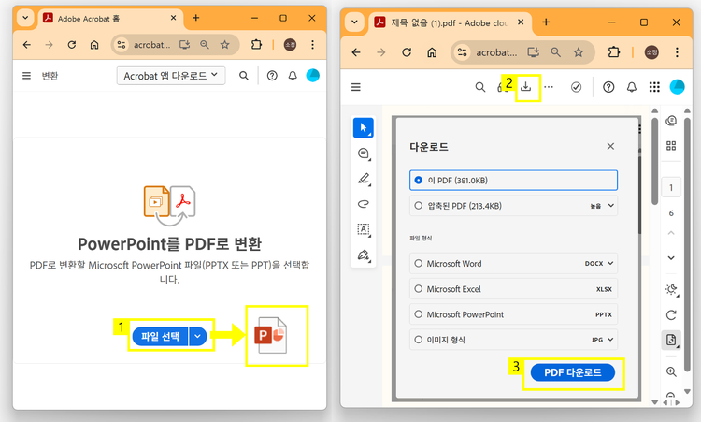
Task: Open the apps grid icon in right window
Action: tap(654, 87)
